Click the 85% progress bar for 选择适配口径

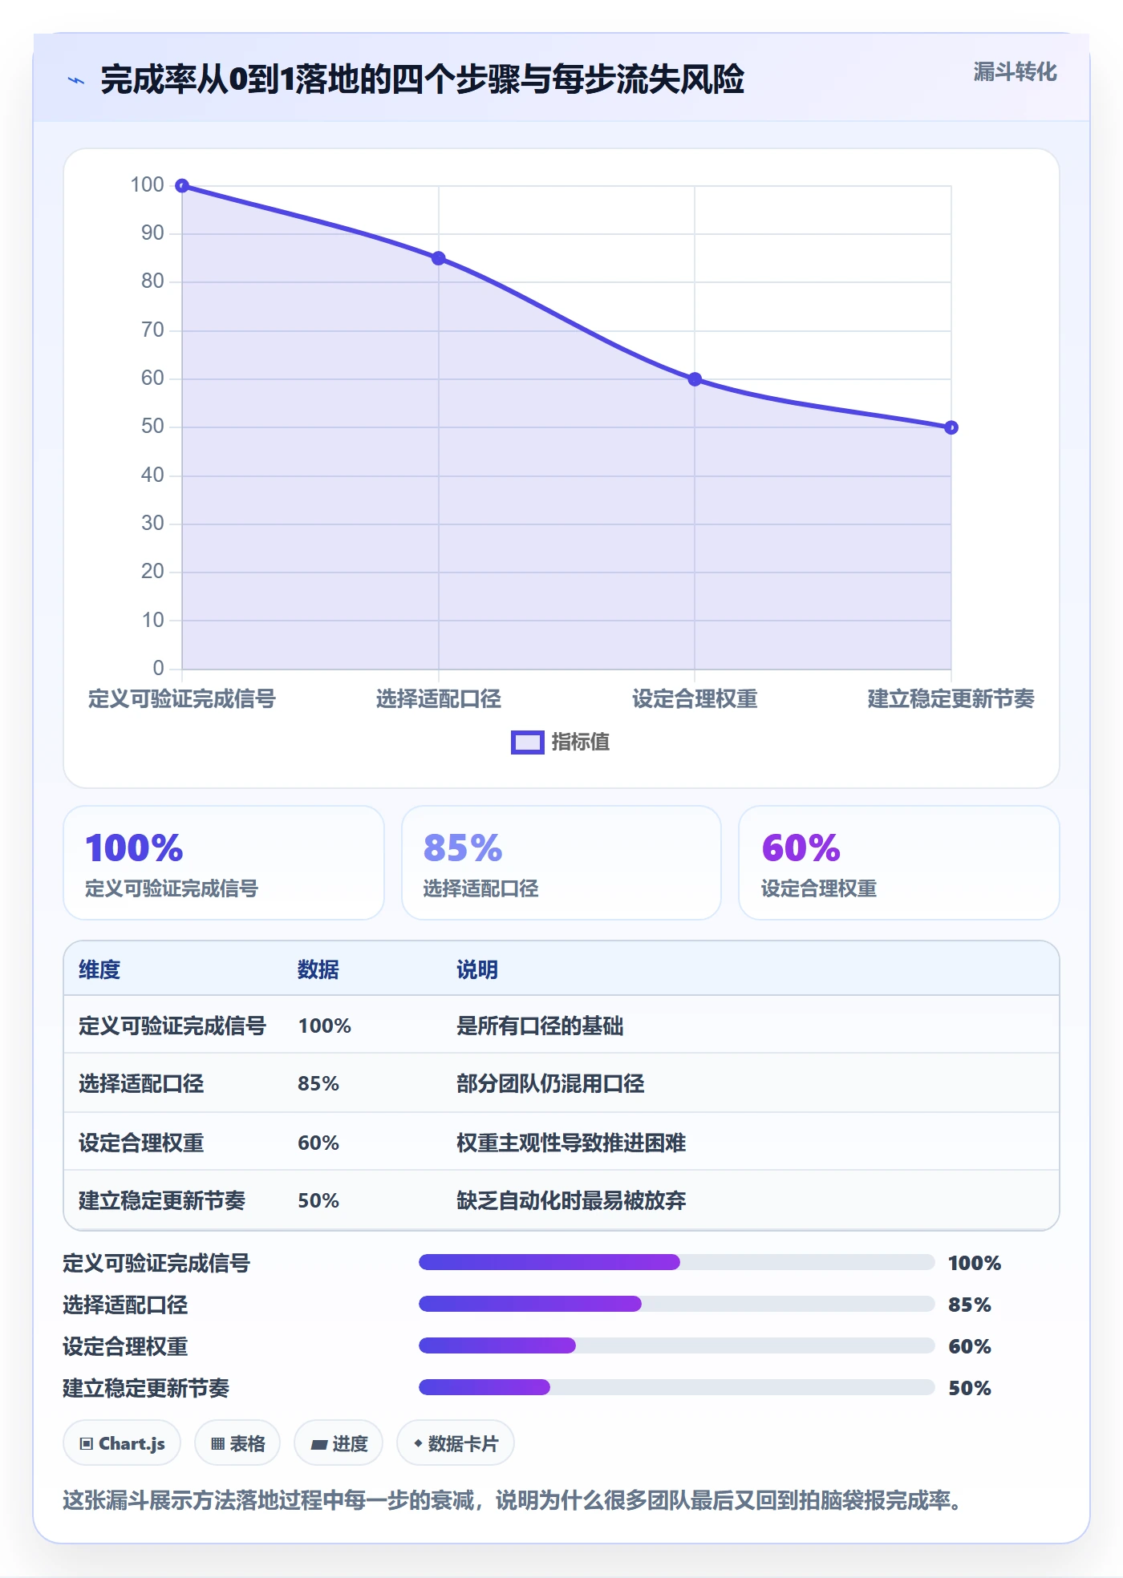[x=677, y=1304]
